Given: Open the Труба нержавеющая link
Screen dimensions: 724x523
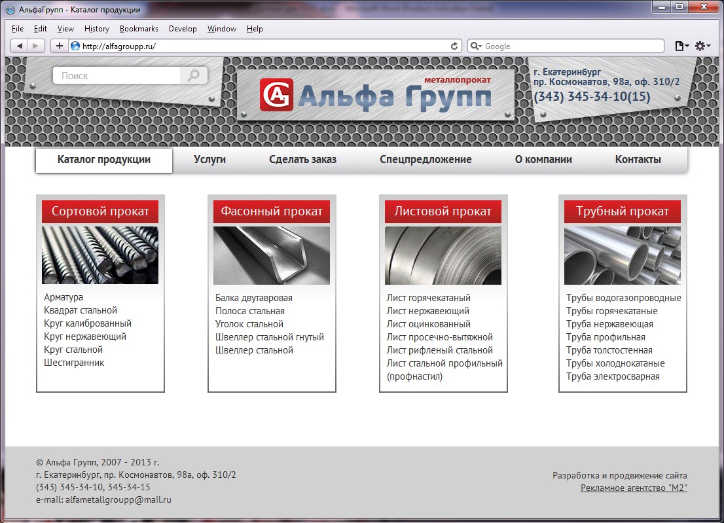Looking at the screenshot, I should click(x=609, y=324).
